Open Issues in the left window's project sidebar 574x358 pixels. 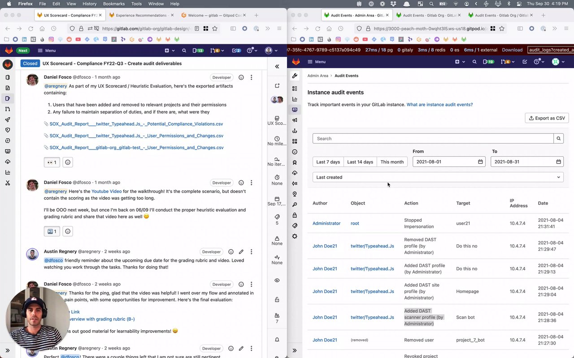tap(8, 98)
